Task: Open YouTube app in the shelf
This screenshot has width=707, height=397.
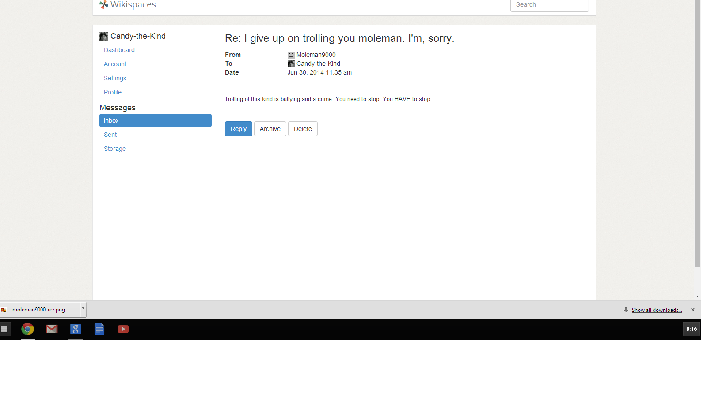Action: point(123,329)
